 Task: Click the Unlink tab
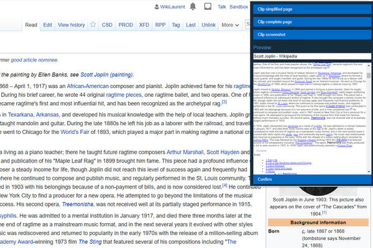[x=209, y=25]
